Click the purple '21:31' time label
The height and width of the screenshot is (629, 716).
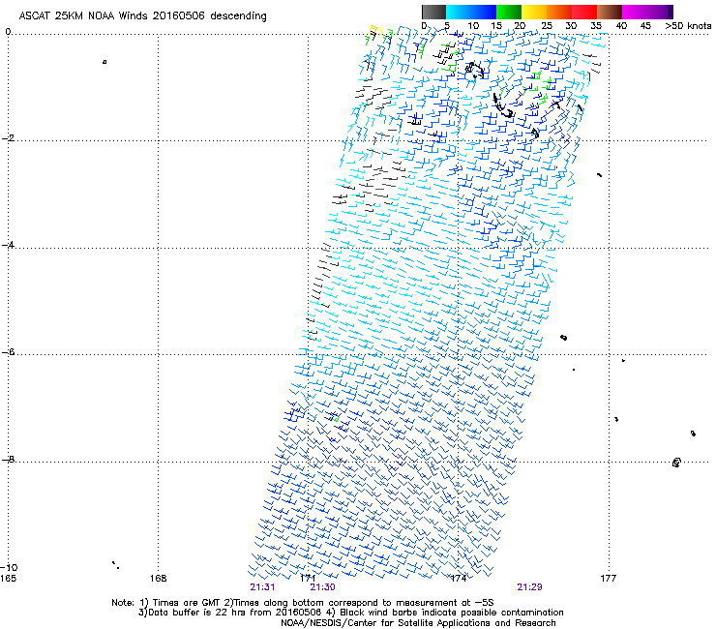262,587
